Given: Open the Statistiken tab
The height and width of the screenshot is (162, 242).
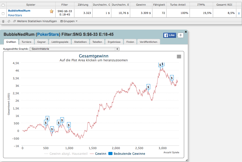Looking at the screenshot, I should point(80,42).
